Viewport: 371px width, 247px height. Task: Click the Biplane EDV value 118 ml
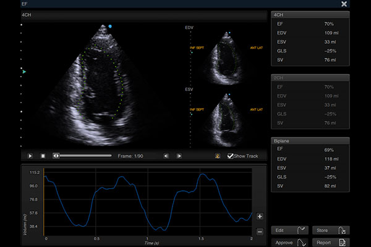[x=331, y=159]
